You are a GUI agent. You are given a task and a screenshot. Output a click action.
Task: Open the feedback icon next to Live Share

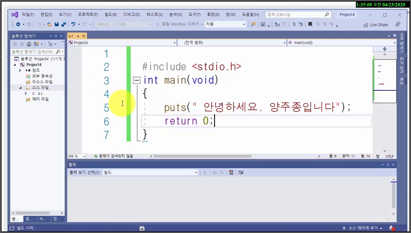(x=398, y=24)
